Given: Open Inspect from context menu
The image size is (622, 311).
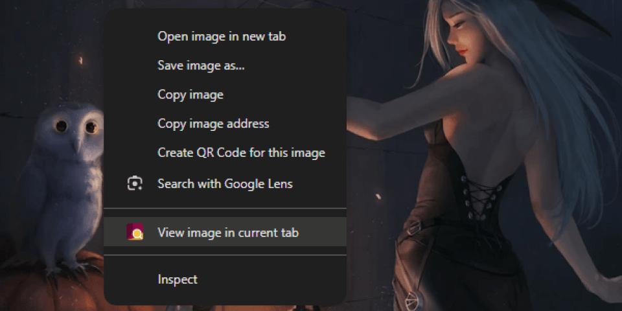Looking at the screenshot, I should pyautogui.click(x=225, y=279).
